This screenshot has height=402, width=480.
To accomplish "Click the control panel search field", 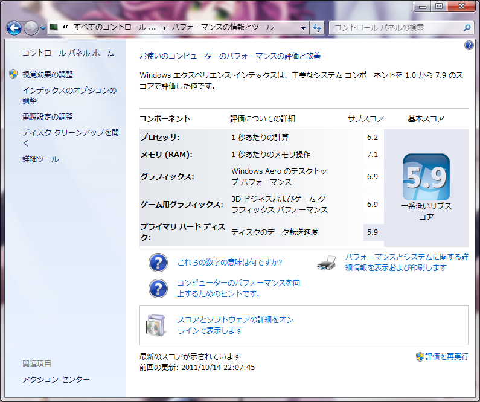I will pyautogui.click(x=395, y=28).
